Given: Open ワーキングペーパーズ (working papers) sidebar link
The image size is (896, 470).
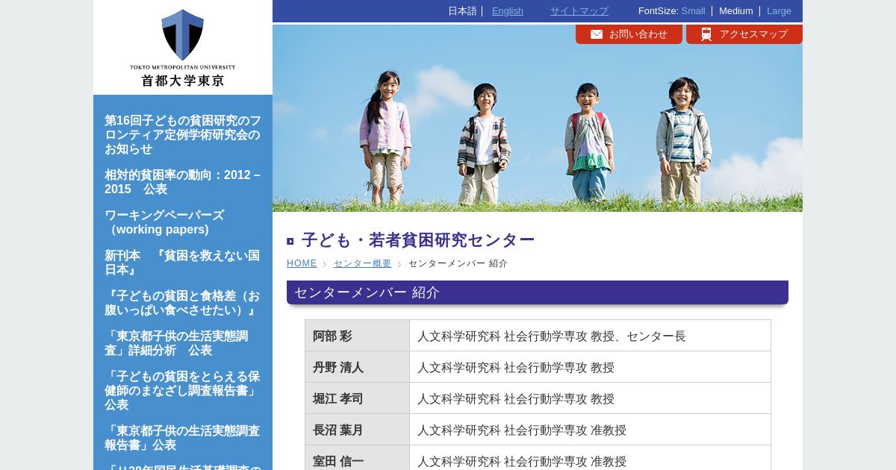Looking at the screenshot, I should coord(164,222).
